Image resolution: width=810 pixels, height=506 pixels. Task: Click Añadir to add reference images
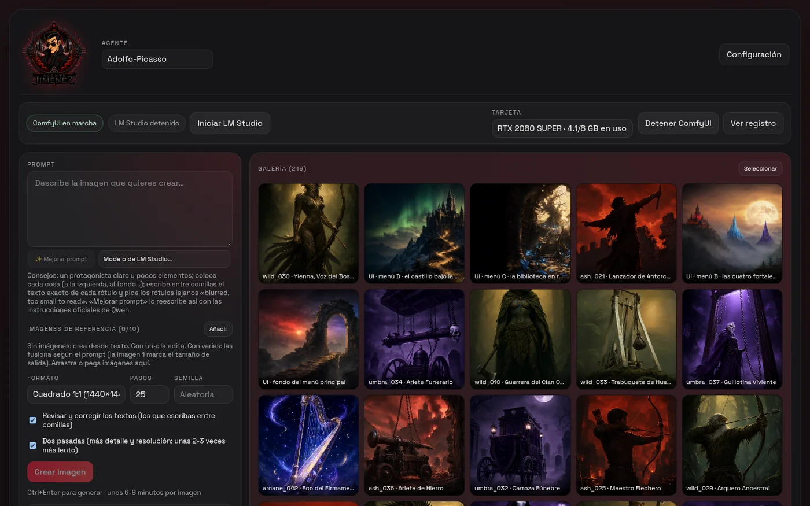click(218, 329)
